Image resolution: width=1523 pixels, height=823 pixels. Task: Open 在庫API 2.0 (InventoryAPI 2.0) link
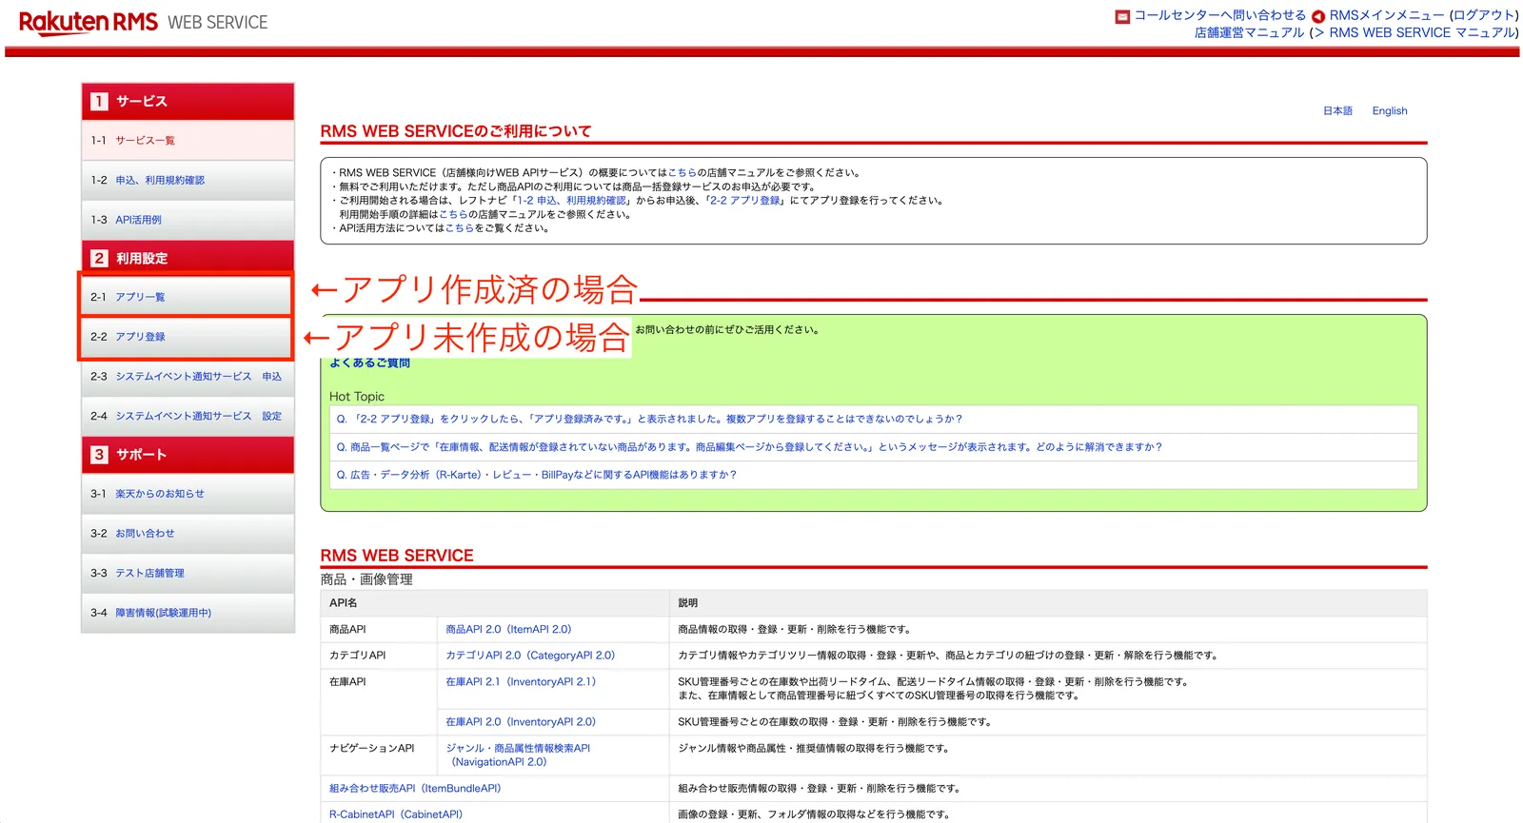(x=521, y=722)
